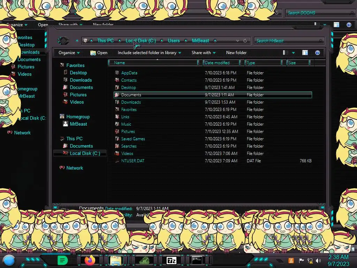This screenshot has width=357, height=268.
Task: Open the AppData folder icon
Action: click(x=117, y=73)
